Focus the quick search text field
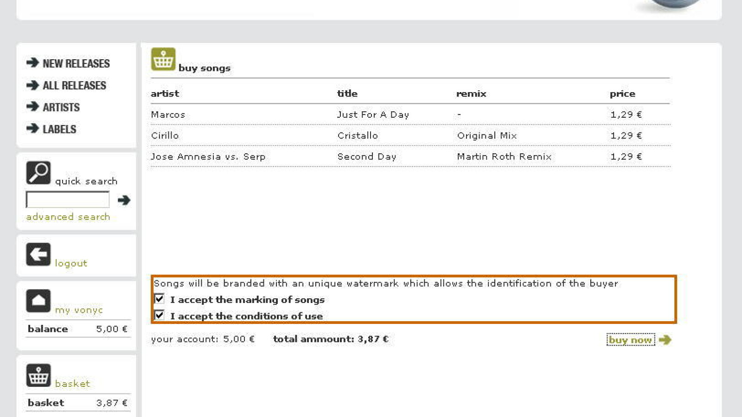Image resolution: width=742 pixels, height=417 pixels. click(68, 200)
